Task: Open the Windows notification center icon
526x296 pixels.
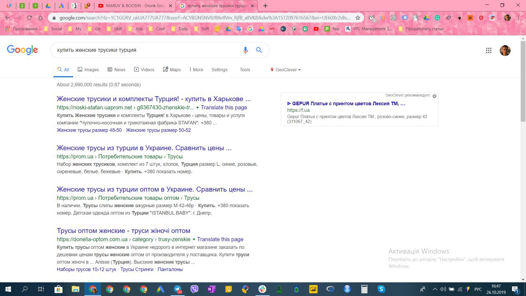Action: click(515, 289)
